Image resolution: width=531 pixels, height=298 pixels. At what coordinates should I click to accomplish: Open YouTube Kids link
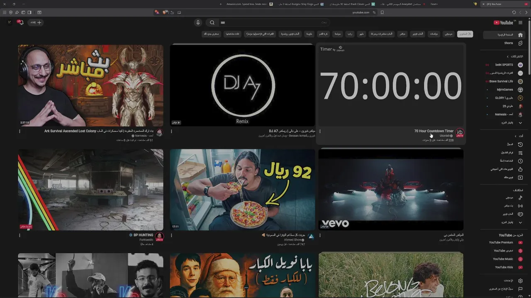505,267
